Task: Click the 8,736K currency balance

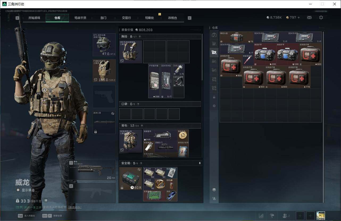Action: [274, 18]
